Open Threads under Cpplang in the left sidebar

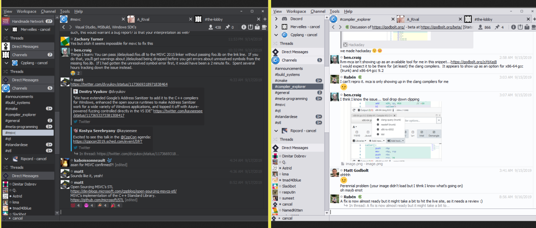coord(28,72)
